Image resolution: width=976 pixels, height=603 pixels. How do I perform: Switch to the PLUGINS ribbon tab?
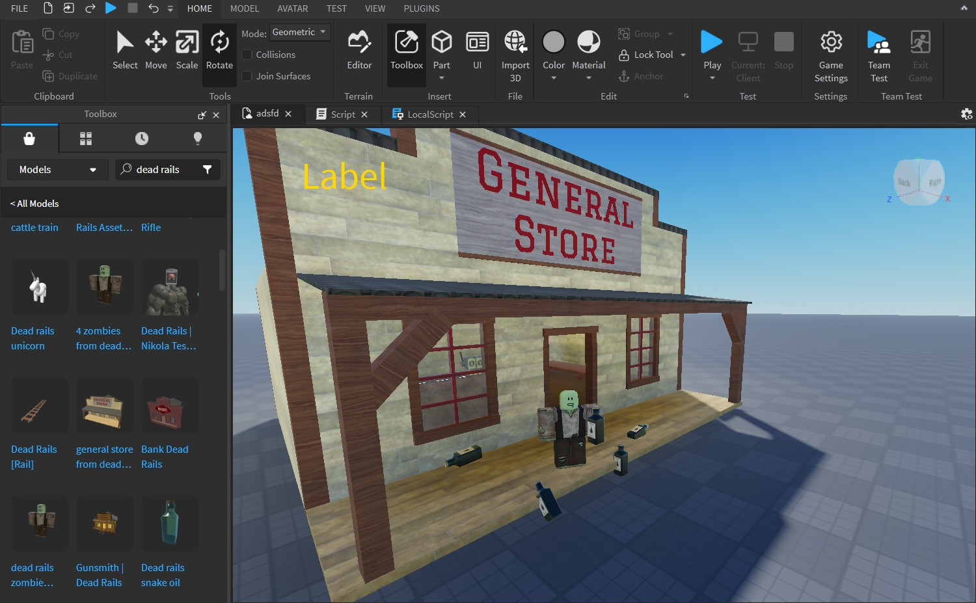coord(422,8)
